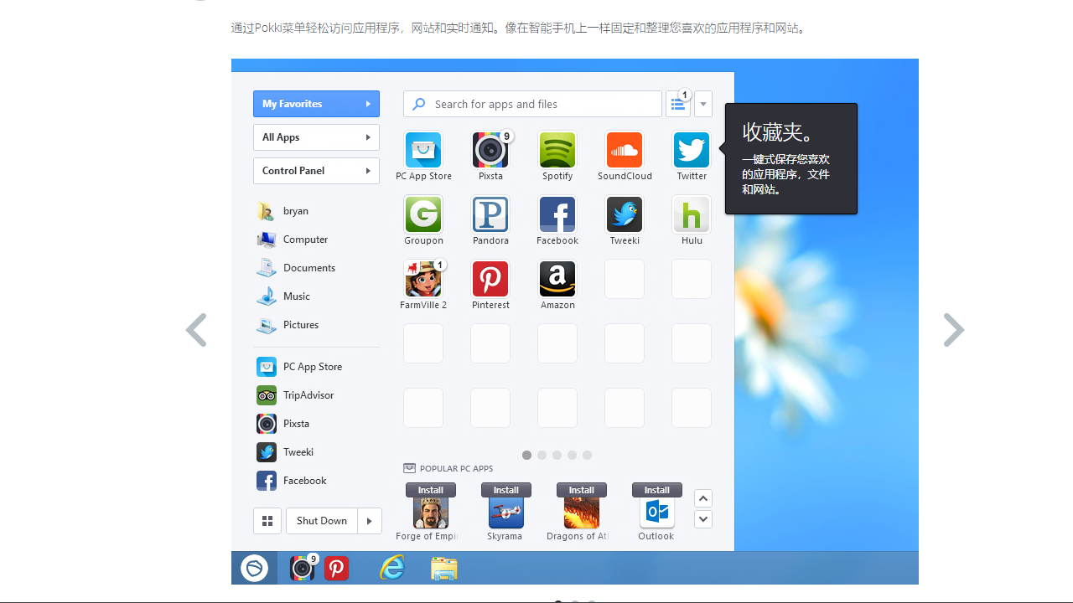This screenshot has width=1073, height=603.
Task: Open the SoundCloud app
Action: 624,150
